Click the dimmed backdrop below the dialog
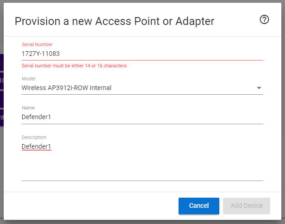Screen dimensions: 285x224 point(139,221)
